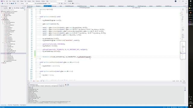
Task: Switch to the AnimatedSprite.cpp editor tab
Action: 101,6
